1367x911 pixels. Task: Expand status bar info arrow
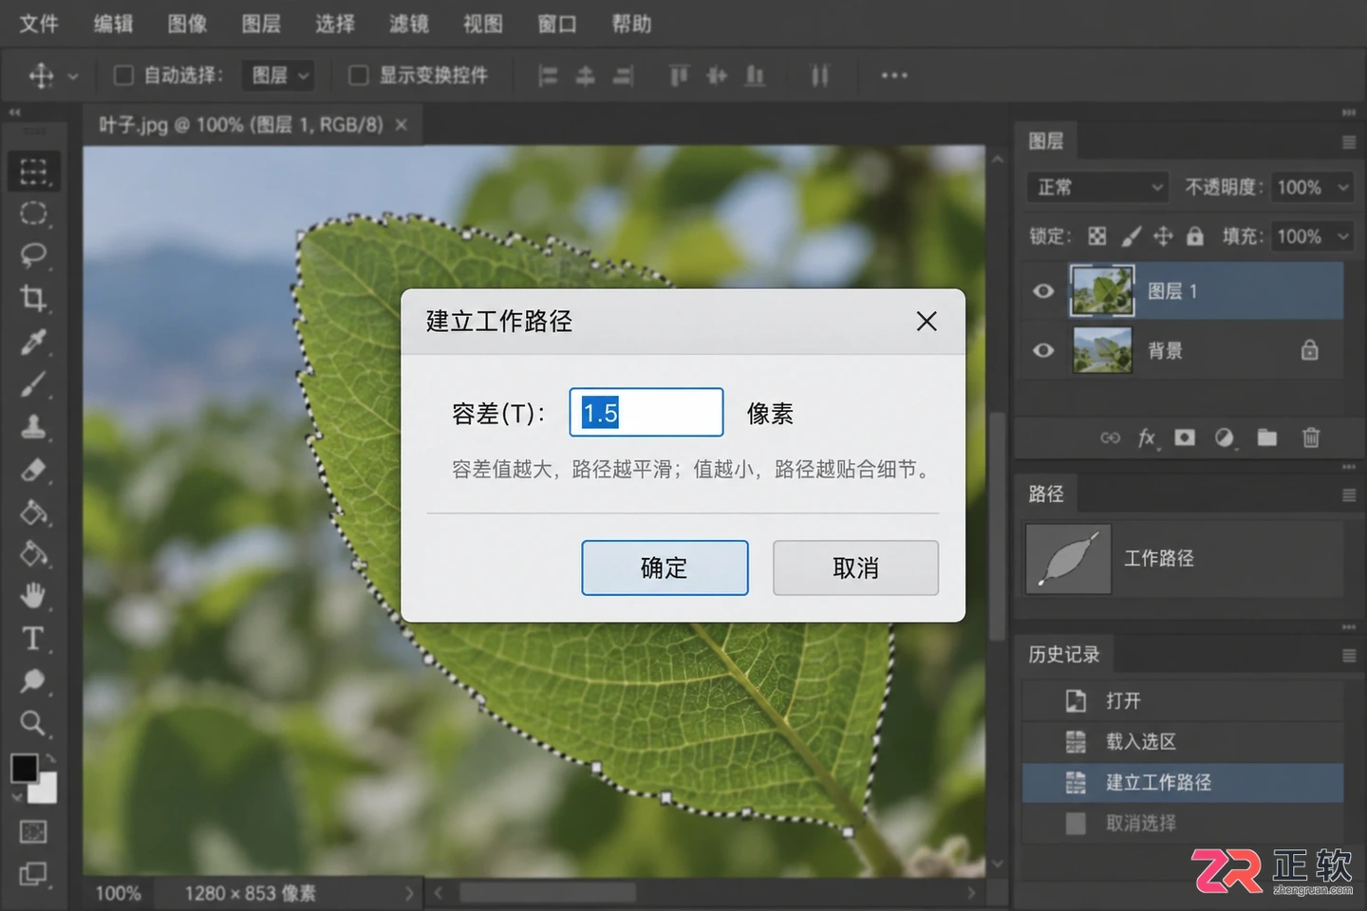tap(409, 893)
